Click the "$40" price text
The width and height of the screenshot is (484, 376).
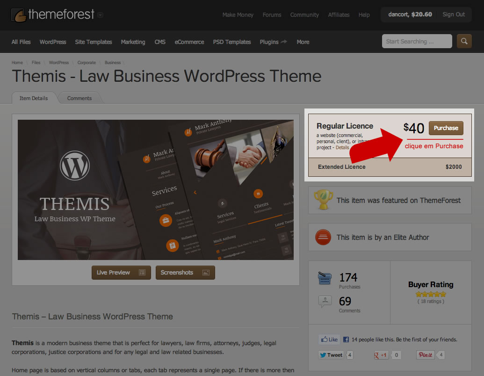click(414, 128)
